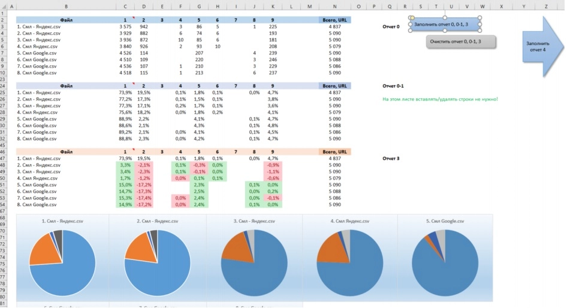The height and width of the screenshot is (308, 567).
Task: Click the pie chart titled '5. Смл Google.csv'
Action: 445,263
